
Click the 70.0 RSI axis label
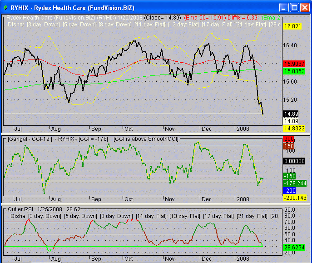pyautogui.click(x=290, y=222)
